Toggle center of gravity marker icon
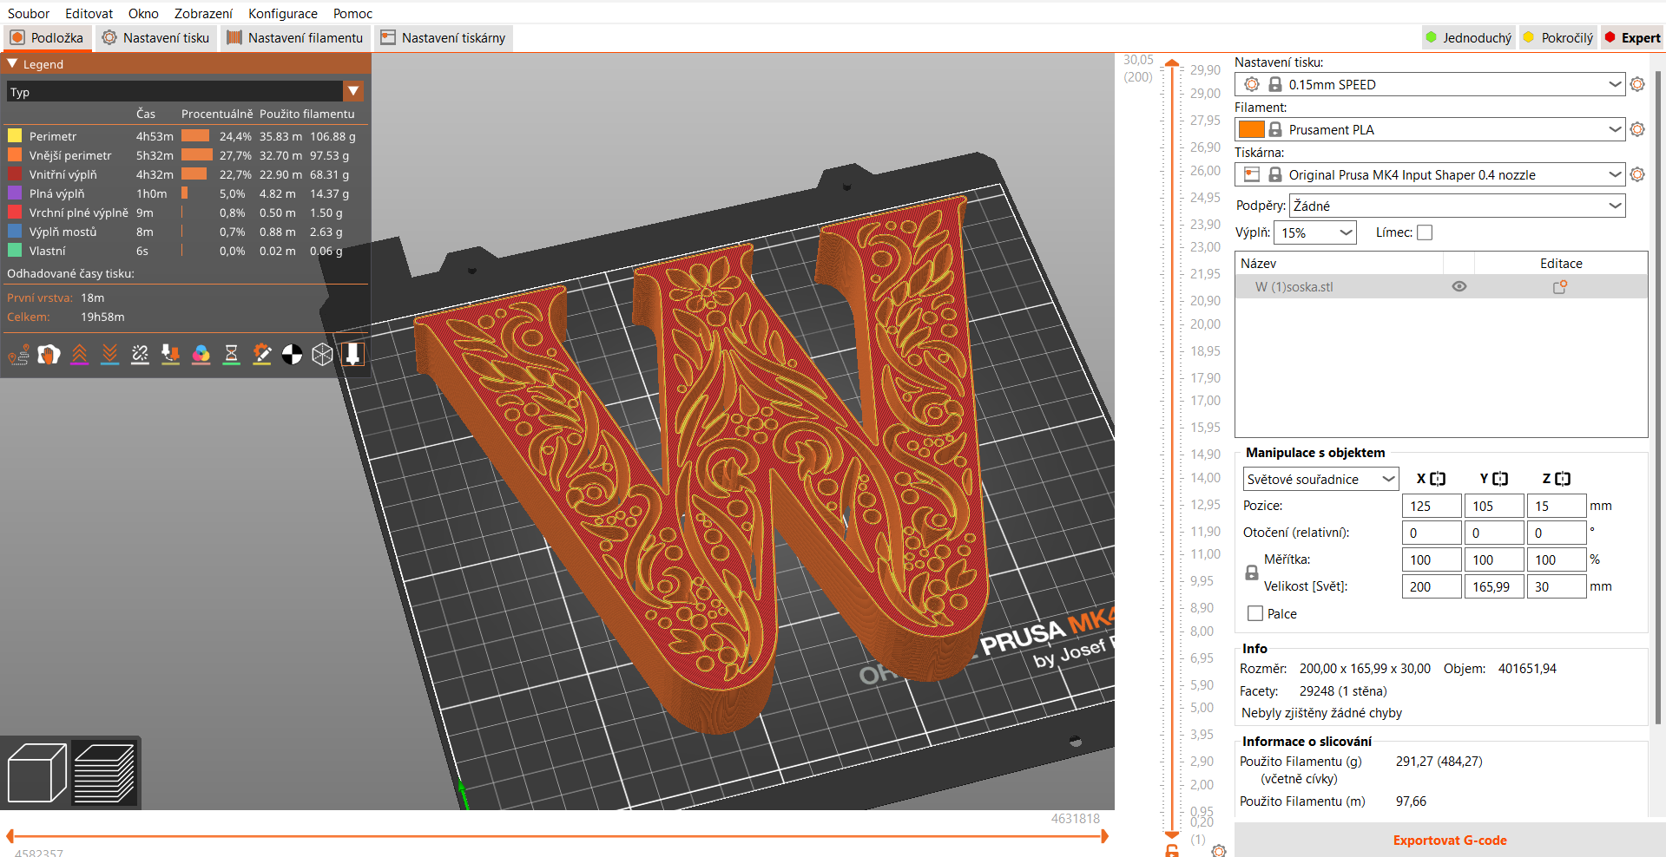1666x857 pixels. pyautogui.click(x=292, y=354)
